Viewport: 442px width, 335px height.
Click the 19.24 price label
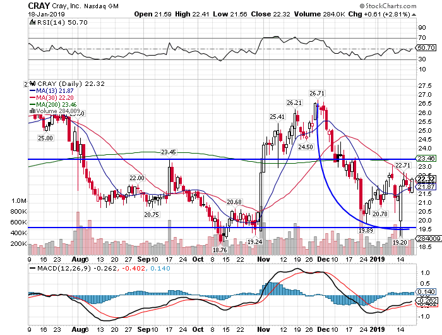click(x=254, y=241)
